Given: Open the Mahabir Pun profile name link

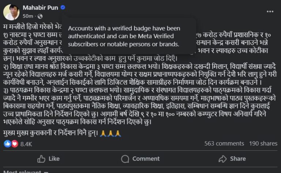Looking at the screenshot, I should (40, 7).
